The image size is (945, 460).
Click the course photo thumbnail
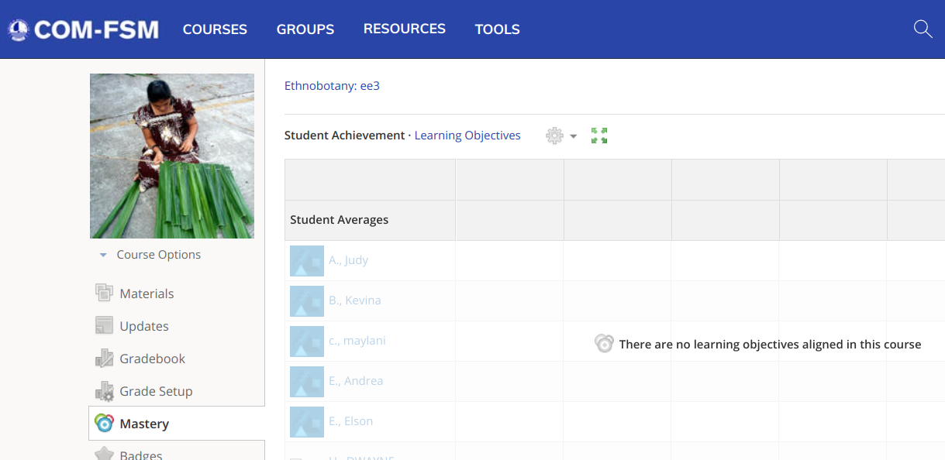pyautogui.click(x=172, y=156)
